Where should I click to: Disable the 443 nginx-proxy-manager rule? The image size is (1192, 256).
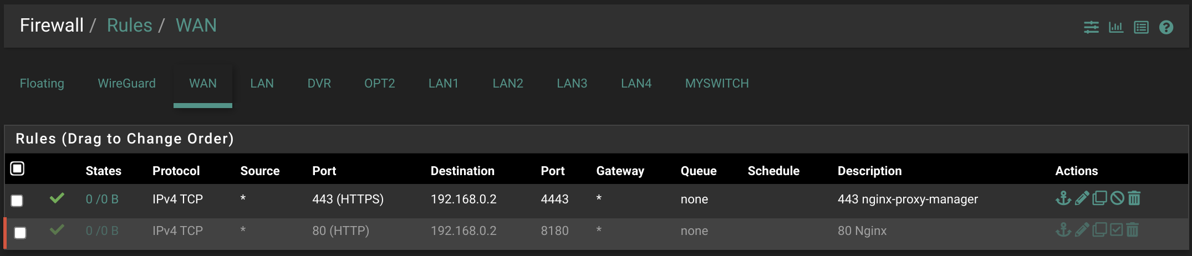[x=1117, y=198]
